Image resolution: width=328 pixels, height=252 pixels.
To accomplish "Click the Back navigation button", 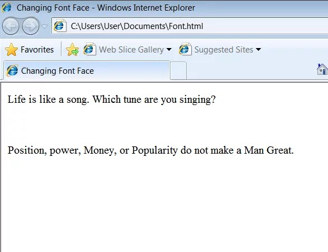I will click(x=11, y=26).
